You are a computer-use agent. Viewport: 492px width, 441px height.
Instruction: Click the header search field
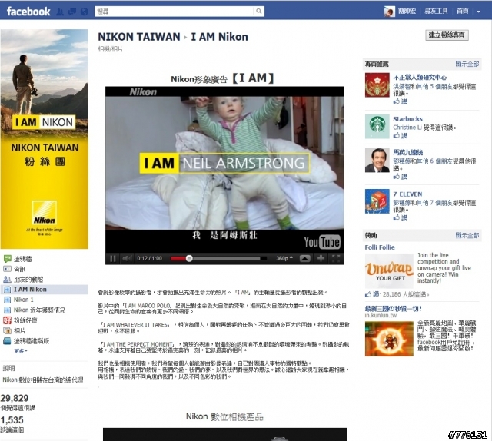coord(175,12)
